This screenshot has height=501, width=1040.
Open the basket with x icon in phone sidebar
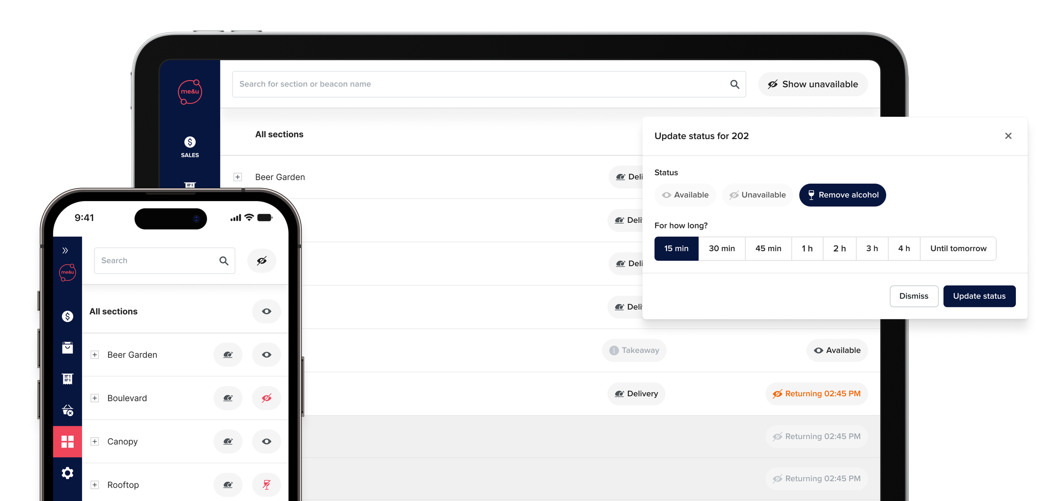tap(67, 410)
